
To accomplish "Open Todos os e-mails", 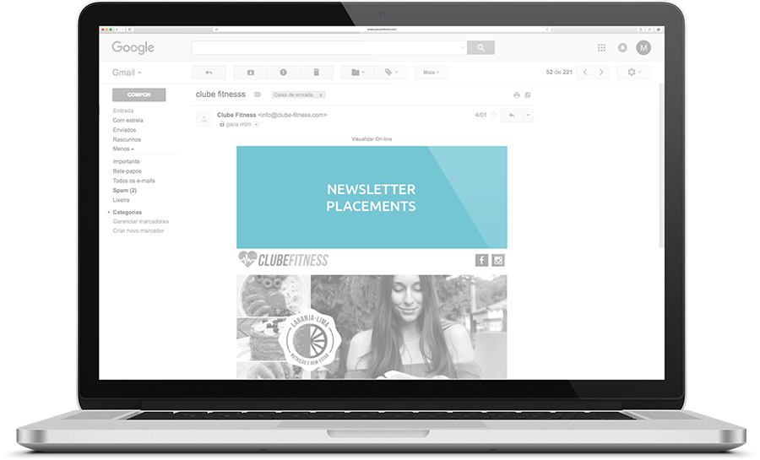I will [x=133, y=181].
